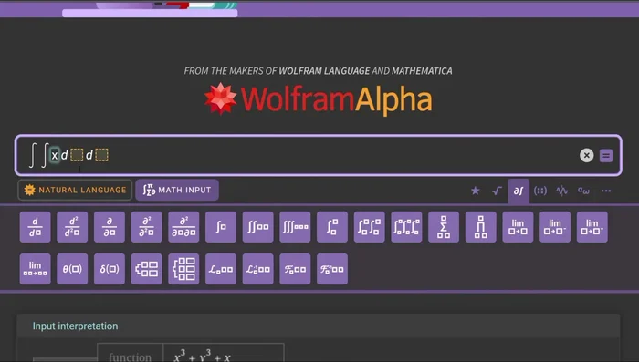Insert the two-row piecewise function template
Image resolution: width=639 pixels, height=362 pixels.
pos(146,269)
